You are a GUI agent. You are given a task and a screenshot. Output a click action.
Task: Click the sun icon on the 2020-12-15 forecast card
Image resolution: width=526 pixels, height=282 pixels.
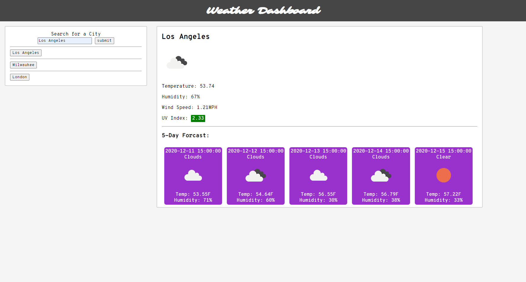coord(444,175)
